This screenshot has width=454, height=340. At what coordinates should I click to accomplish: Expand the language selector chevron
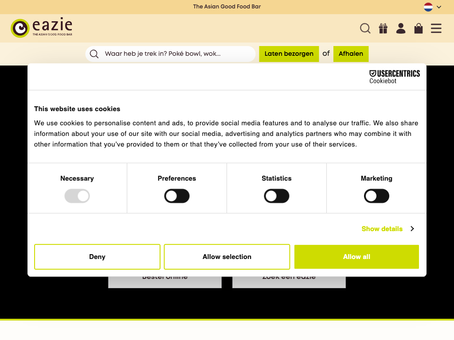tap(439, 7)
